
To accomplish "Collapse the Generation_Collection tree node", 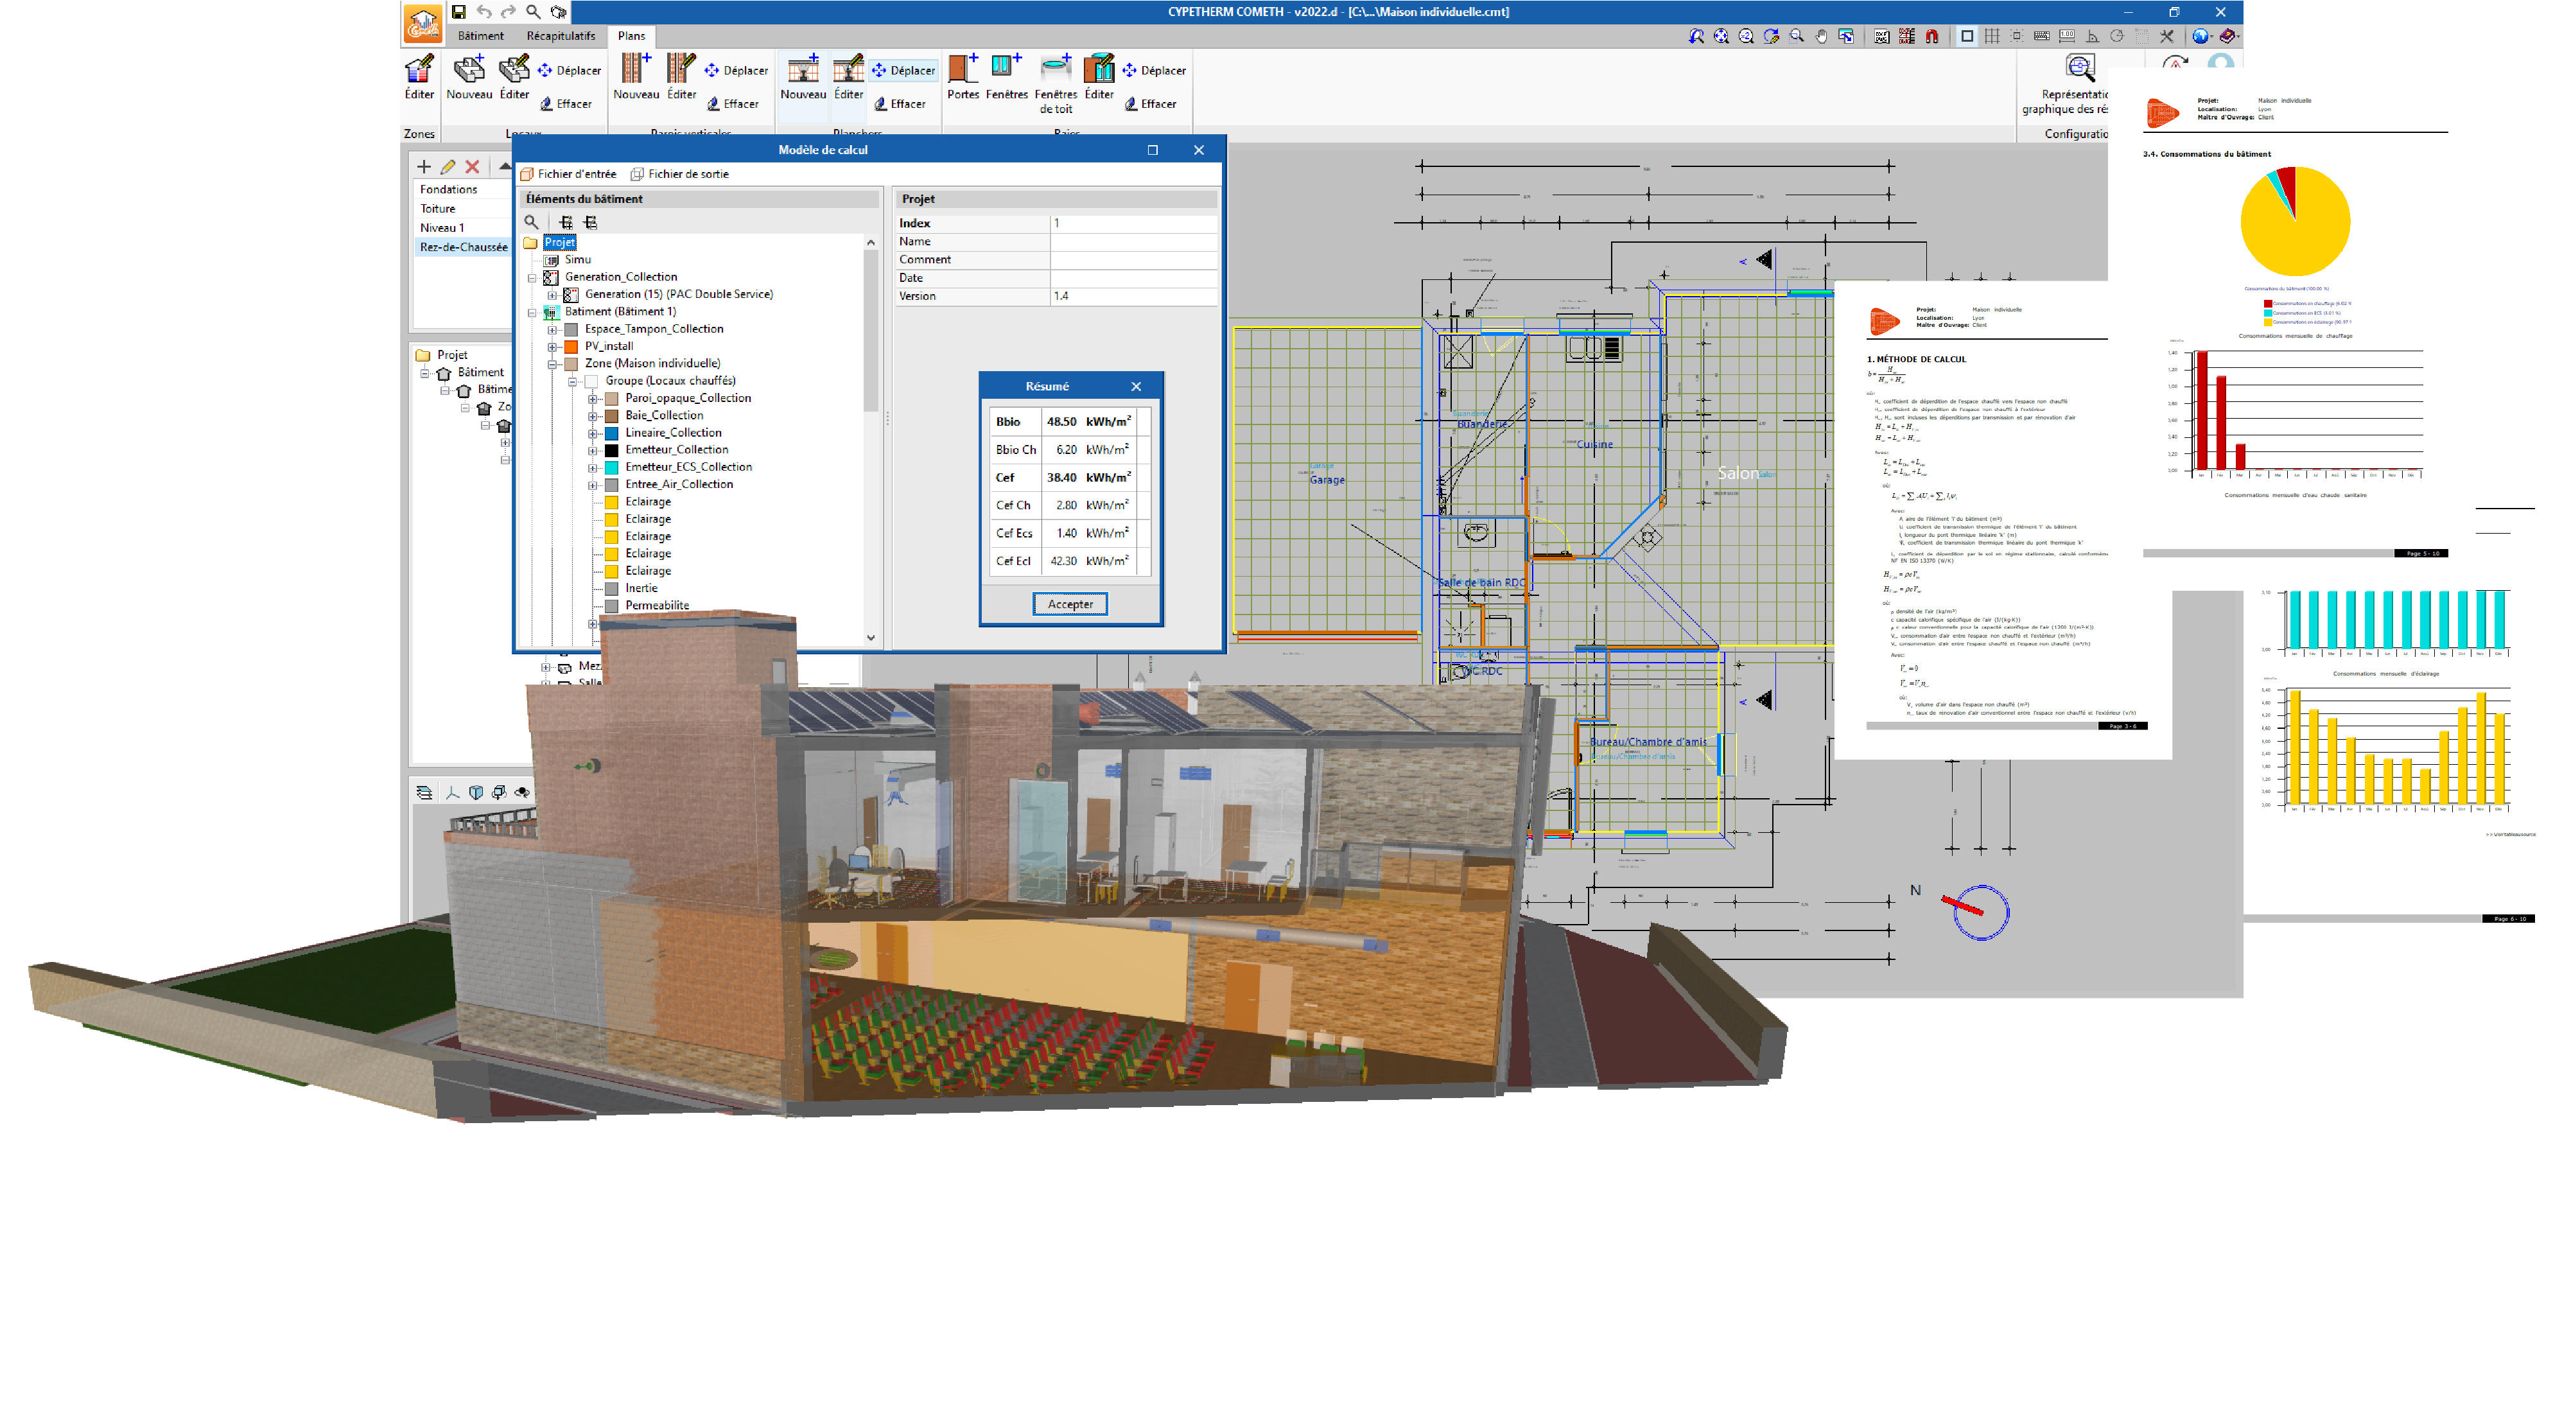I will [x=532, y=277].
